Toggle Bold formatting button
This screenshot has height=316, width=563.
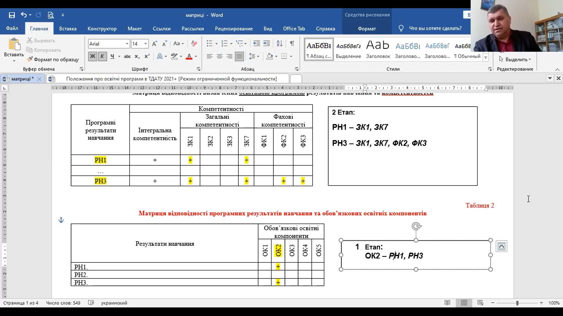pyautogui.click(x=92, y=56)
